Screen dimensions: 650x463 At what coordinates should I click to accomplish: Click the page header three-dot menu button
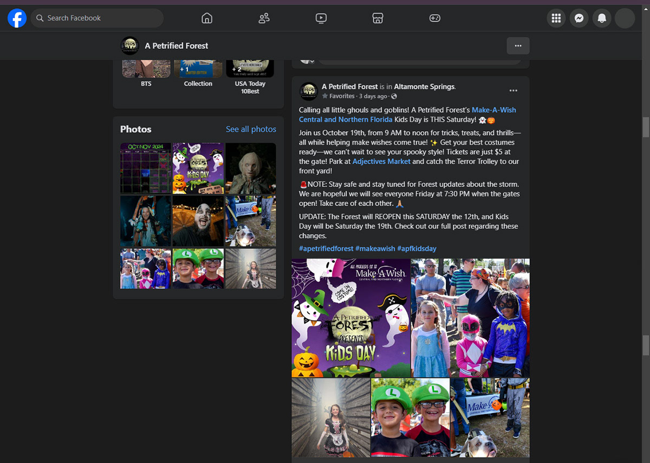[x=518, y=46]
